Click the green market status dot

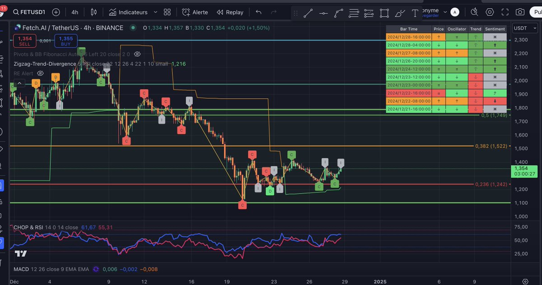coord(133,28)
